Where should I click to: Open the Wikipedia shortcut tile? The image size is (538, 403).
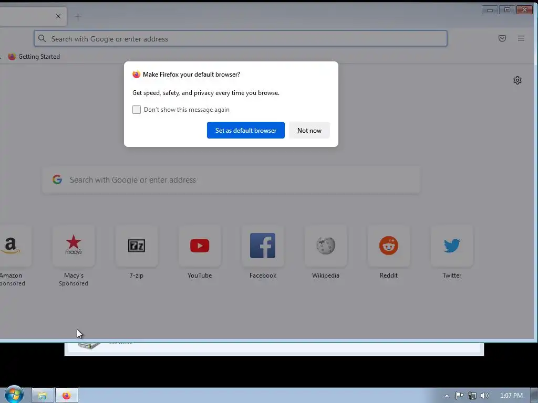326,246
